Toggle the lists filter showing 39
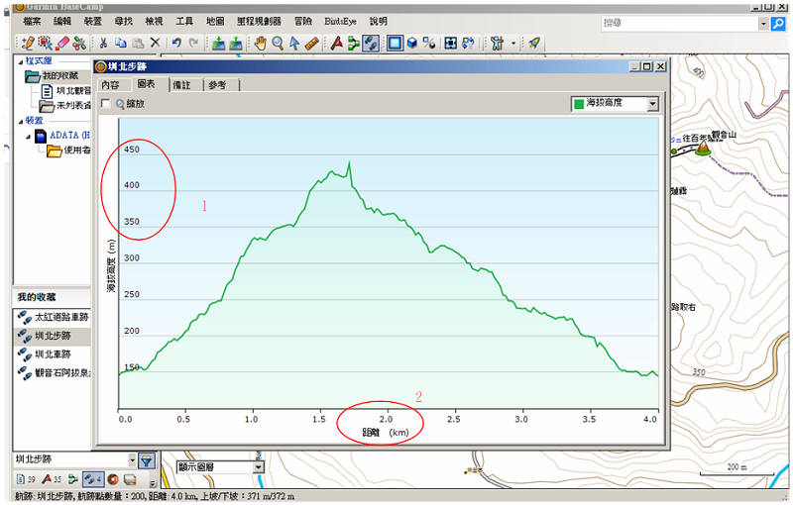 pos(27,478)
